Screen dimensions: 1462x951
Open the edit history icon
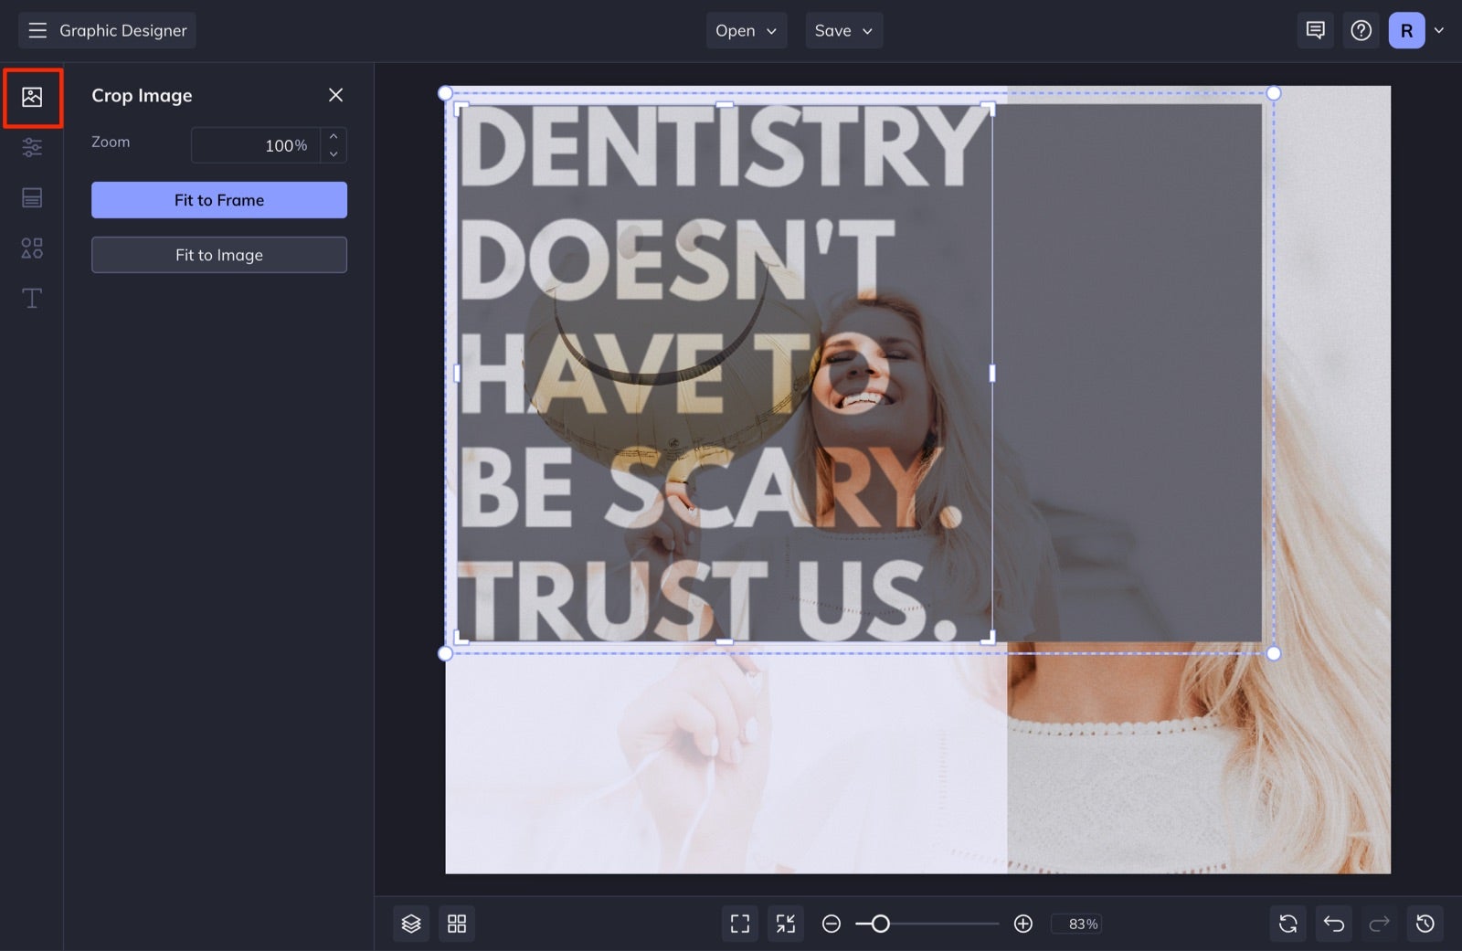click(1425, 924)
